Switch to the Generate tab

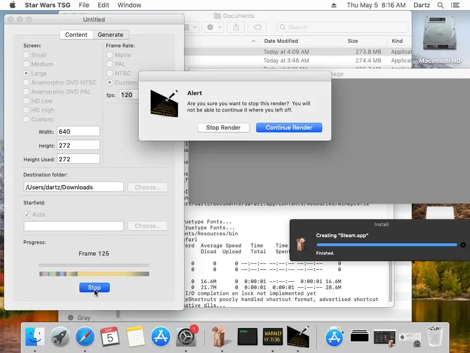tap(111, 35)
